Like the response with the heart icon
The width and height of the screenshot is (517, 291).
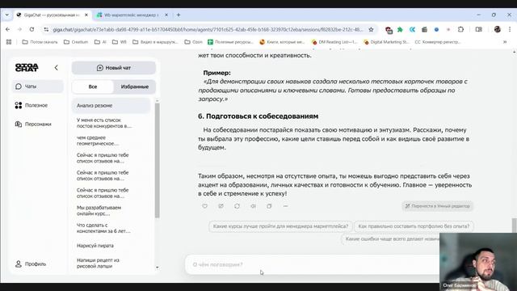[x=204, y=206]
